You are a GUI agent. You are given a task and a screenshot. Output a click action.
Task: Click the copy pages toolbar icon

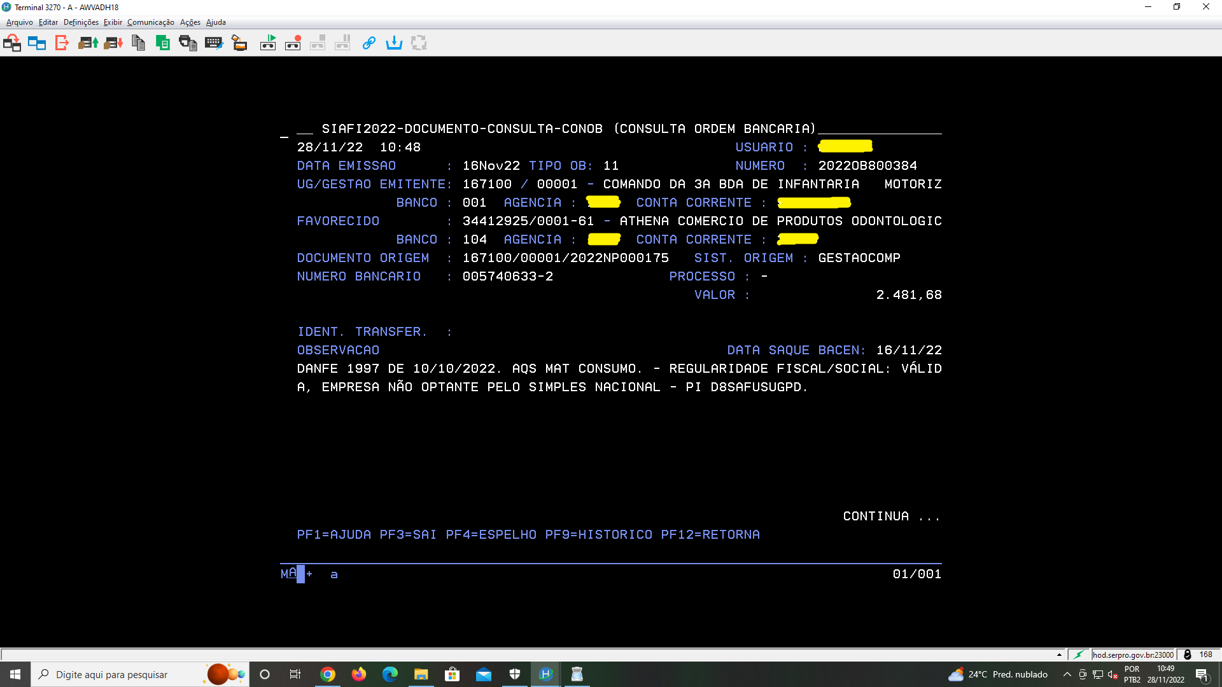click(138, 43)
